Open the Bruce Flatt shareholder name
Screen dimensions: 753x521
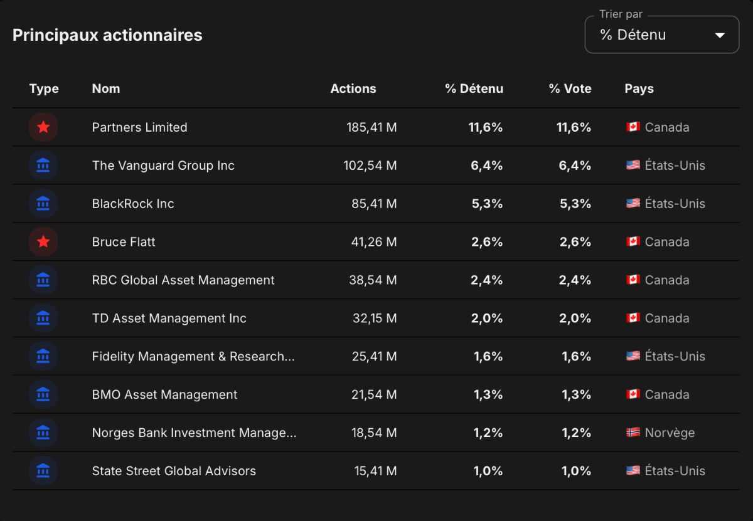[124, 242]
